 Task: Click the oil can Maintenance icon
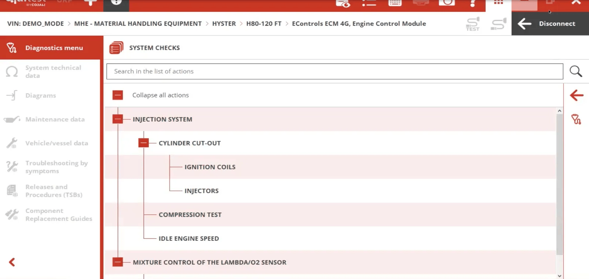pos(12,119)
